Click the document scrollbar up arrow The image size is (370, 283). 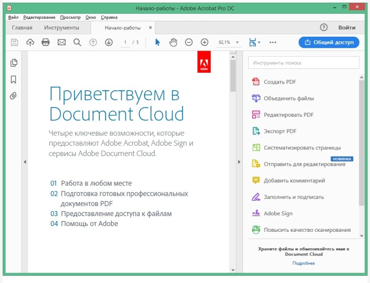click(x=233, y=57)
